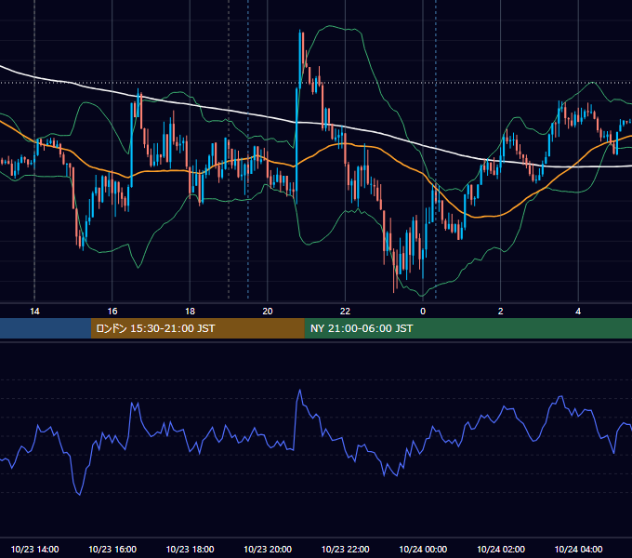Click the tall blue spike candle after 20:00

click(x=296, y=145)
